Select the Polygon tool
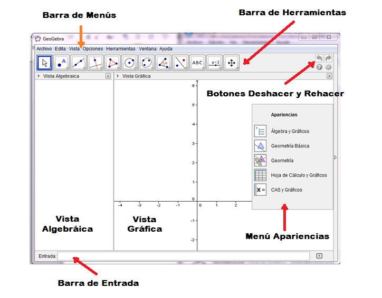This screenshot has height=298, width=382. pyautogui.click(x=112, y=63)
